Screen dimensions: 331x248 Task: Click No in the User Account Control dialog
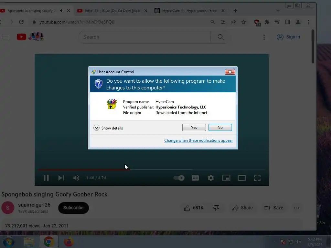point(220,127)
